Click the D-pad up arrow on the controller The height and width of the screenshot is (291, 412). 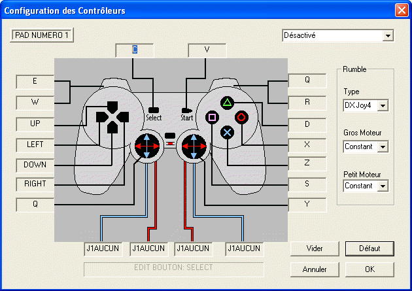click(x=112, y=107)
